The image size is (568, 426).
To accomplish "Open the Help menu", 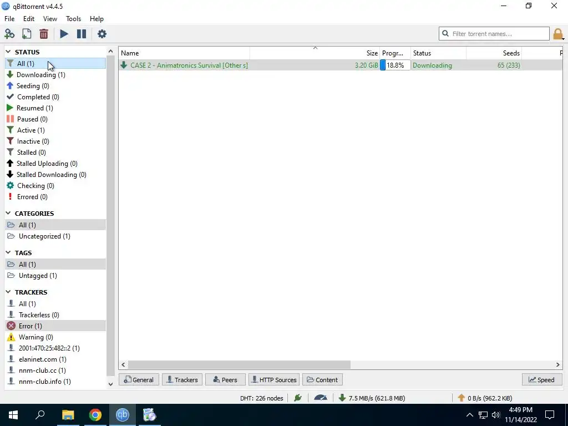I will pyautogui.click(x=97, y=18).
